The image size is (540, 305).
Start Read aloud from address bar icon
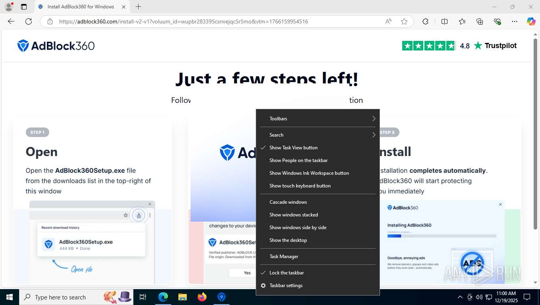click(388, 21)
